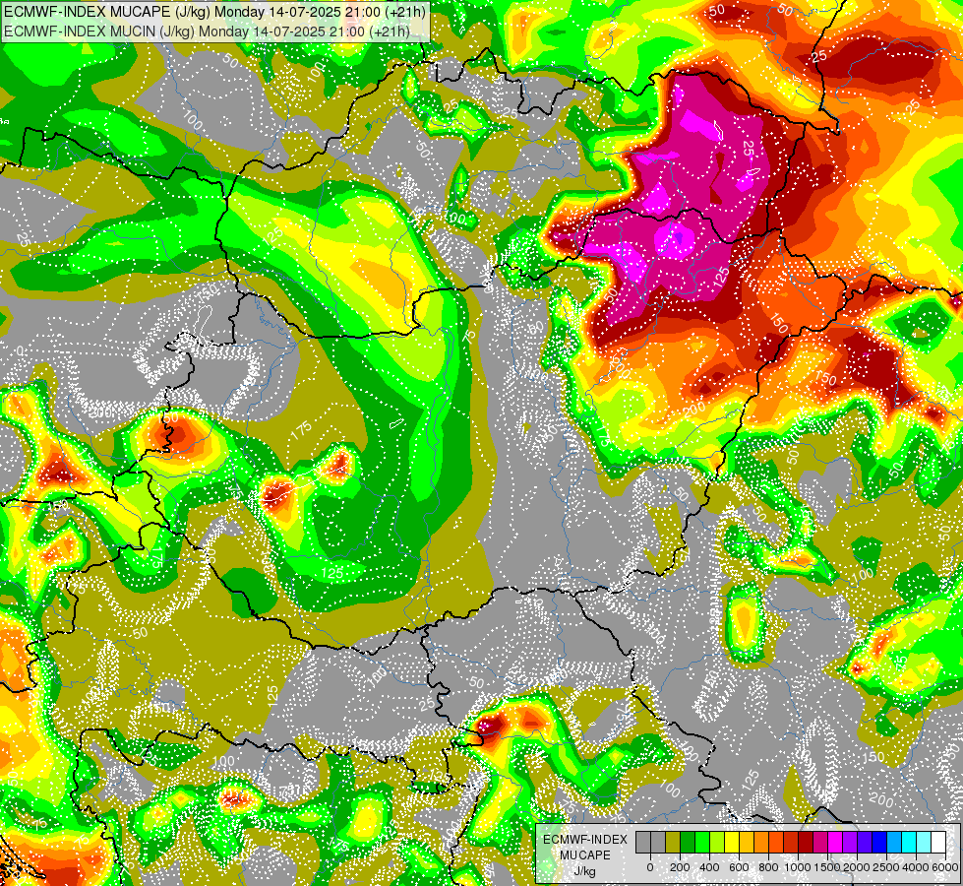Click the pure yellow legend swatch
The height and width of the screenshot is (886, 963).
732,843
